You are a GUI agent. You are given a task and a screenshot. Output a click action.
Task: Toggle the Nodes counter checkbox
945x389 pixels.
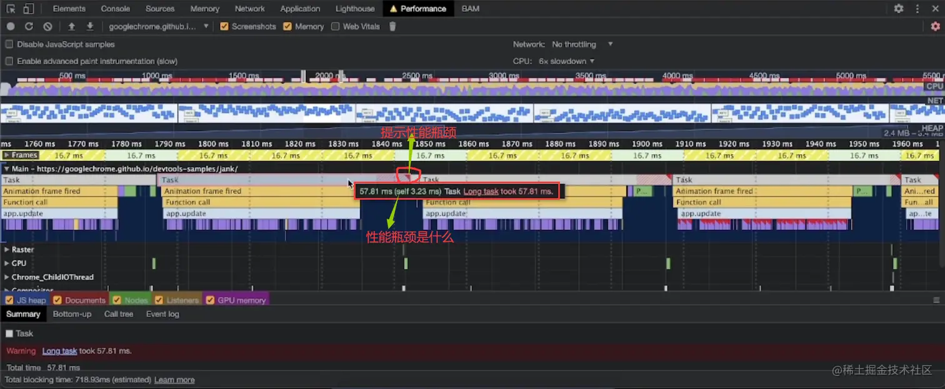(x=117, y=300)
